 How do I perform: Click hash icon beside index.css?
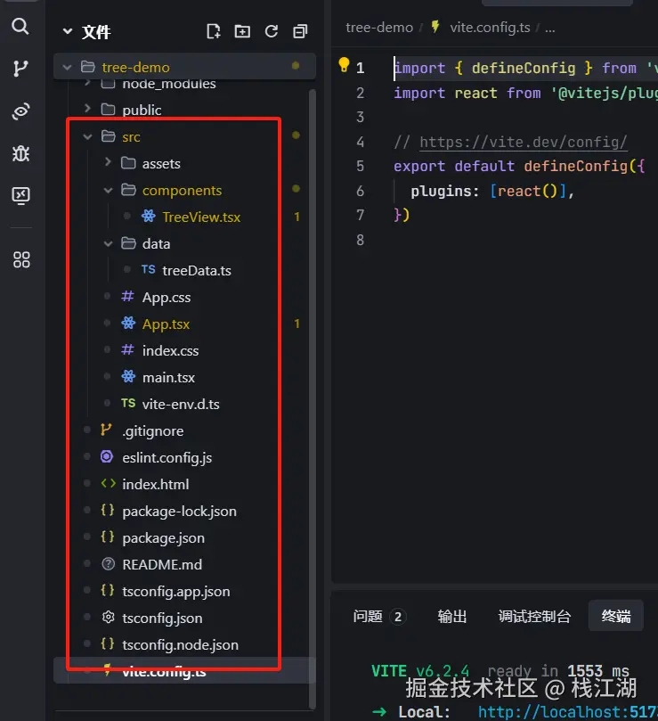pos(127,350)
